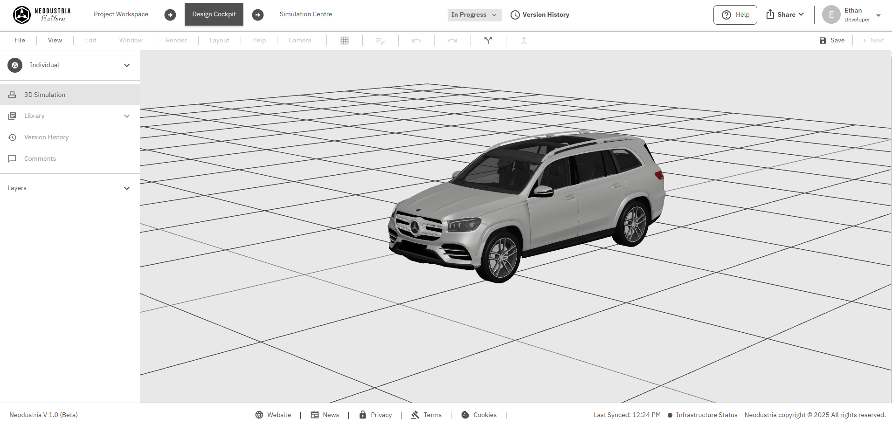Image resolution: width=892 pixels, height=425 pixels.
Task: Open the File menu
Action: pos(19,40)
